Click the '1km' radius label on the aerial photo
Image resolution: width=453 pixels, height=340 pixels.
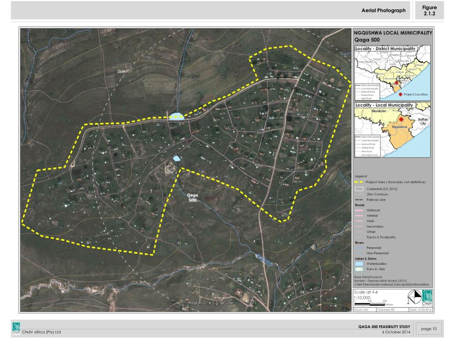(x=121, y=71)
